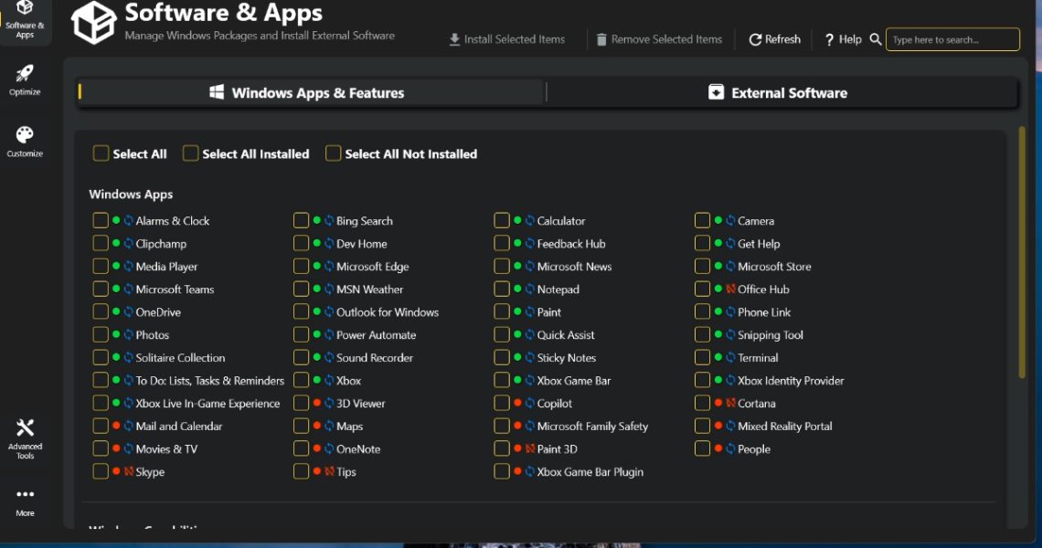The height and width of the screenshot is (548, 1042).
Task: Click the blue sync icon beside Calculator
Action: click(x=530, y=221)
